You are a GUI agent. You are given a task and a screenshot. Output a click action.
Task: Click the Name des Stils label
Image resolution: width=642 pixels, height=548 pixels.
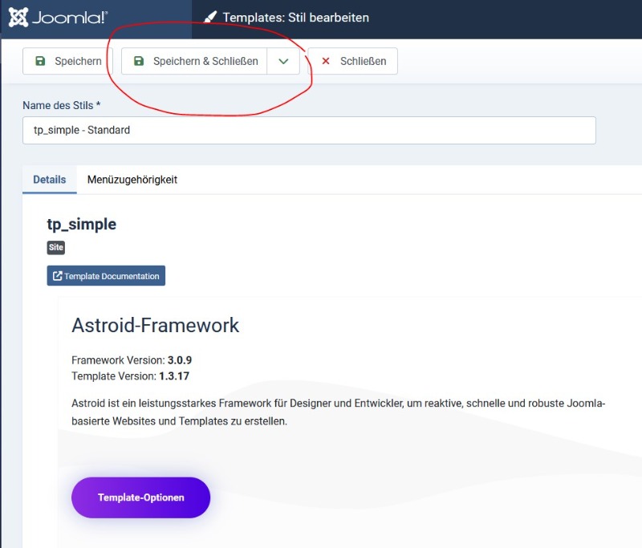point(62,105)
